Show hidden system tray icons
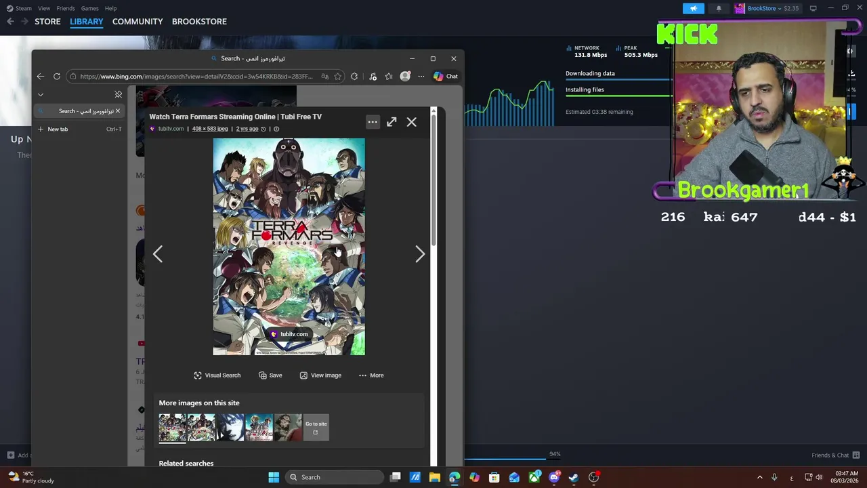This screenshot has width=867, height=488. click(759, 477)
